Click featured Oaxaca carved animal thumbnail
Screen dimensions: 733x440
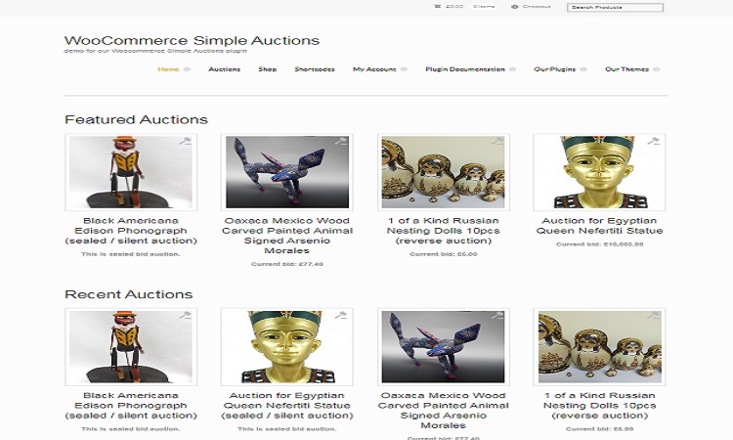click(287, 172)
